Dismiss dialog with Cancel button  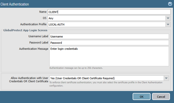click(161, 96)
